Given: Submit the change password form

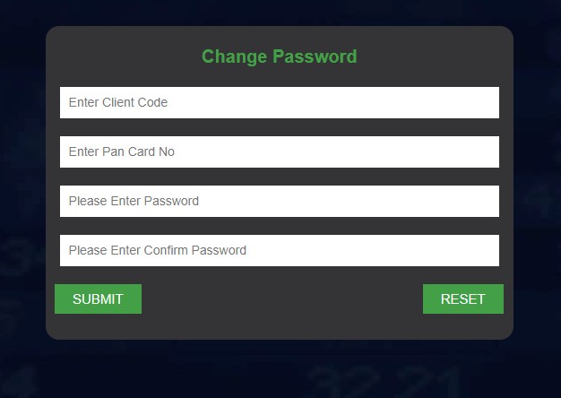Looking at the screenshot, I should coord(98,299).
